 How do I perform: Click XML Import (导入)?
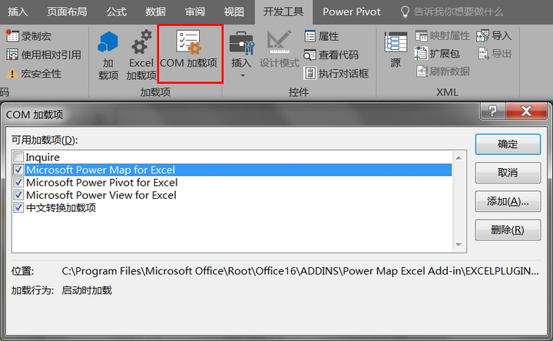[494, 35]
